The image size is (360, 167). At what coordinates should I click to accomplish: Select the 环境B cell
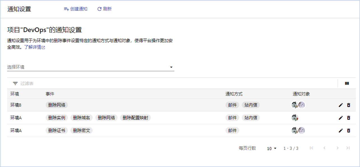(x=16, y=105)
